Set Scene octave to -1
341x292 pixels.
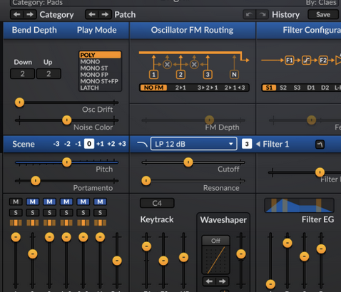pos(78,144)
